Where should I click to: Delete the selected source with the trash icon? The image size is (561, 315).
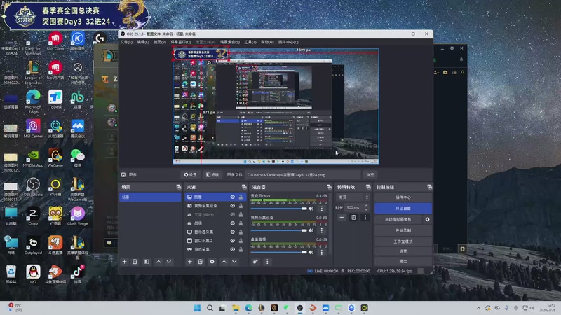click(201, 262)
